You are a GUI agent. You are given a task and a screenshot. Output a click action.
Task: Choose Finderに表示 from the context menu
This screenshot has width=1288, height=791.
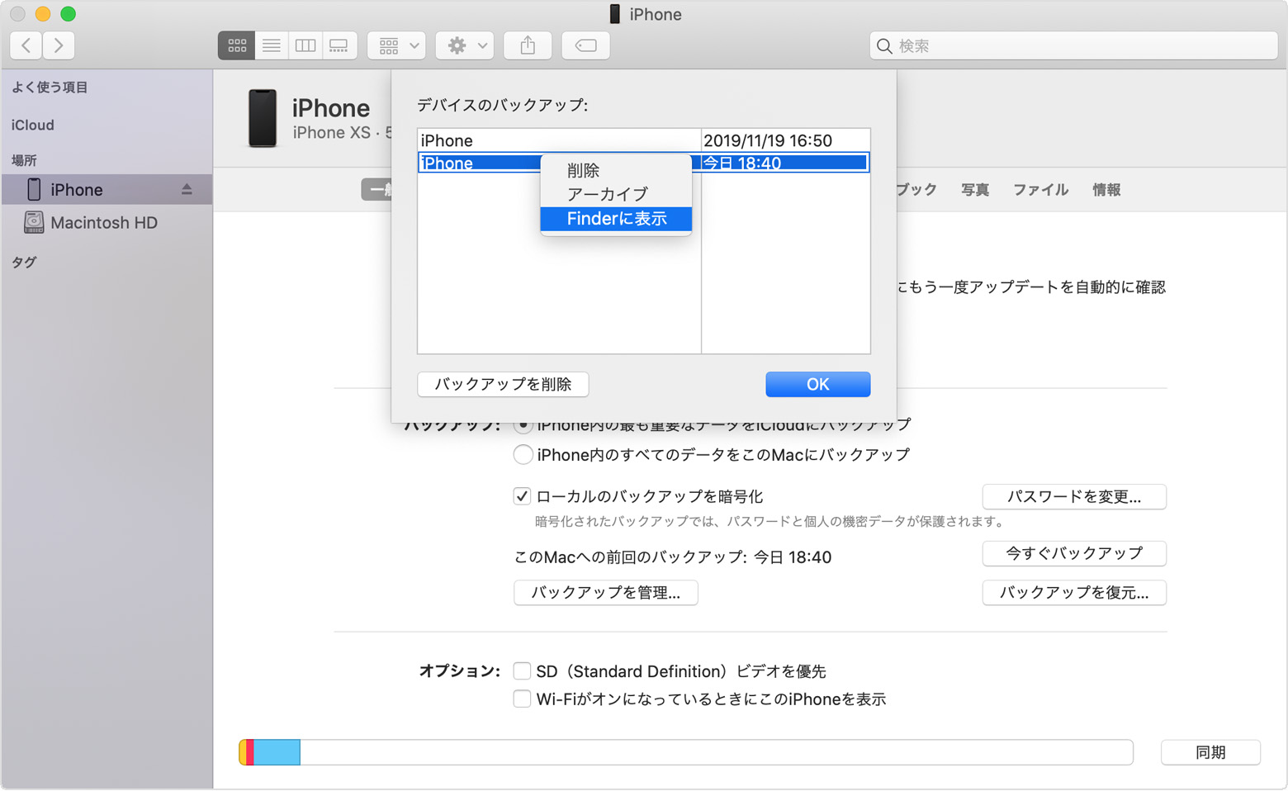(x=616, y=219)
